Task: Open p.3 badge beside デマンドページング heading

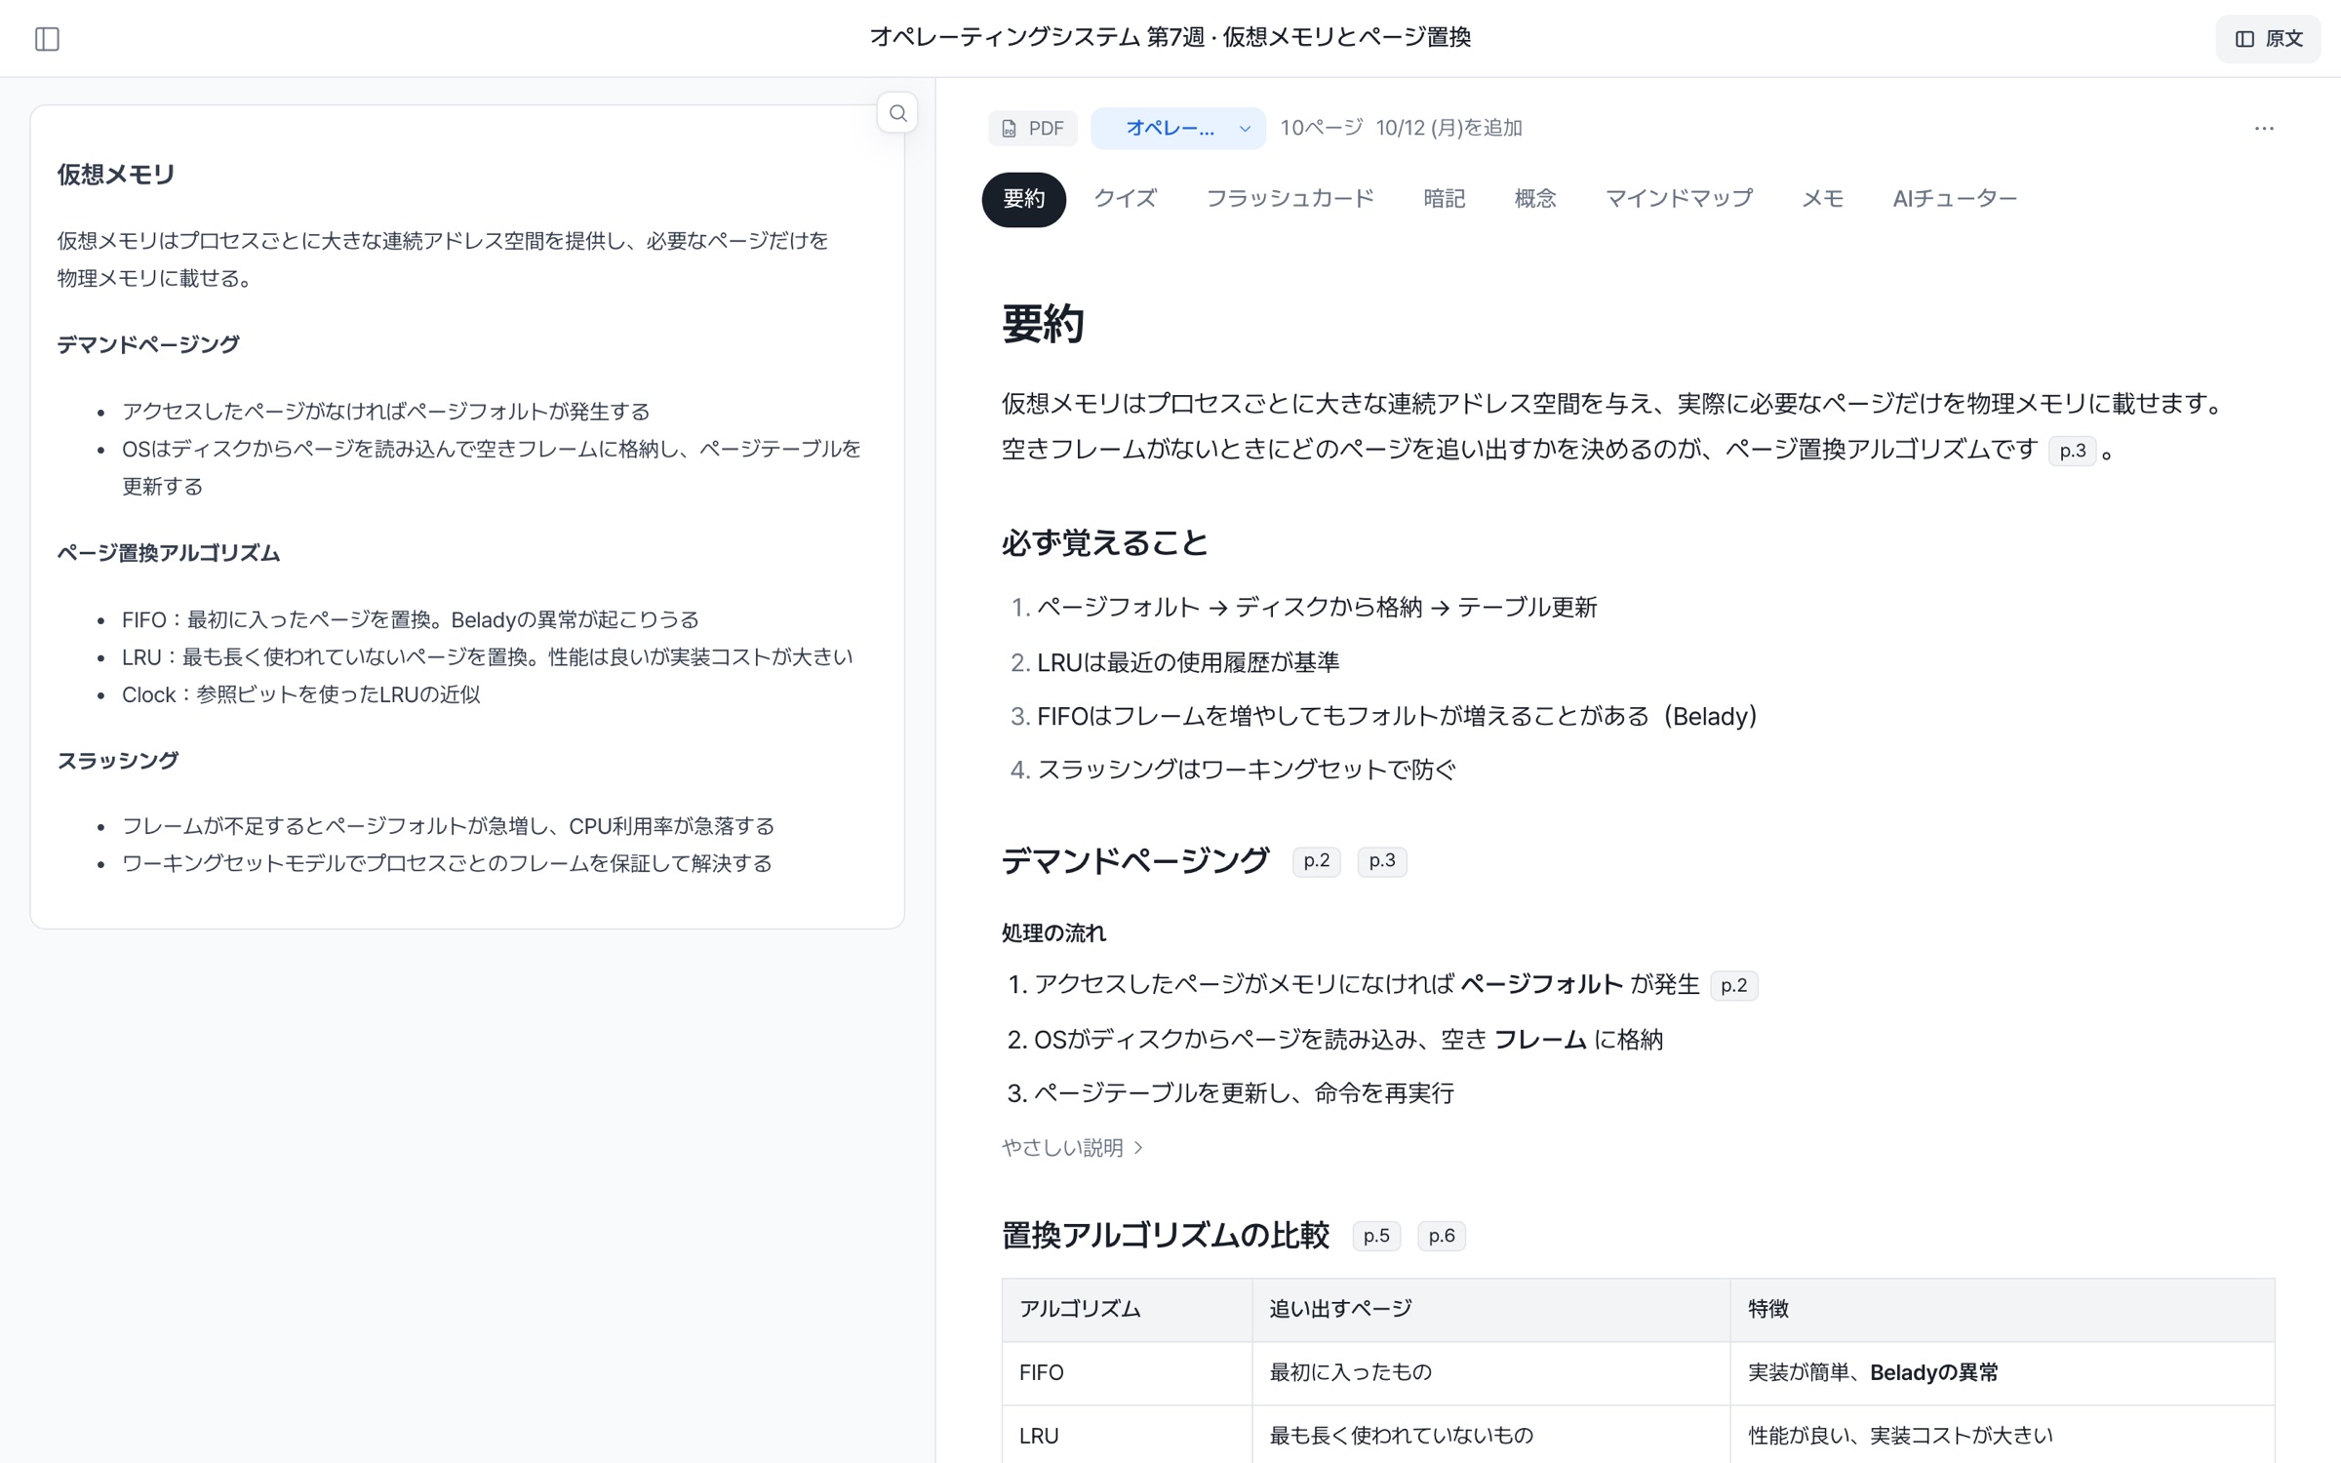Action: 1381,861
